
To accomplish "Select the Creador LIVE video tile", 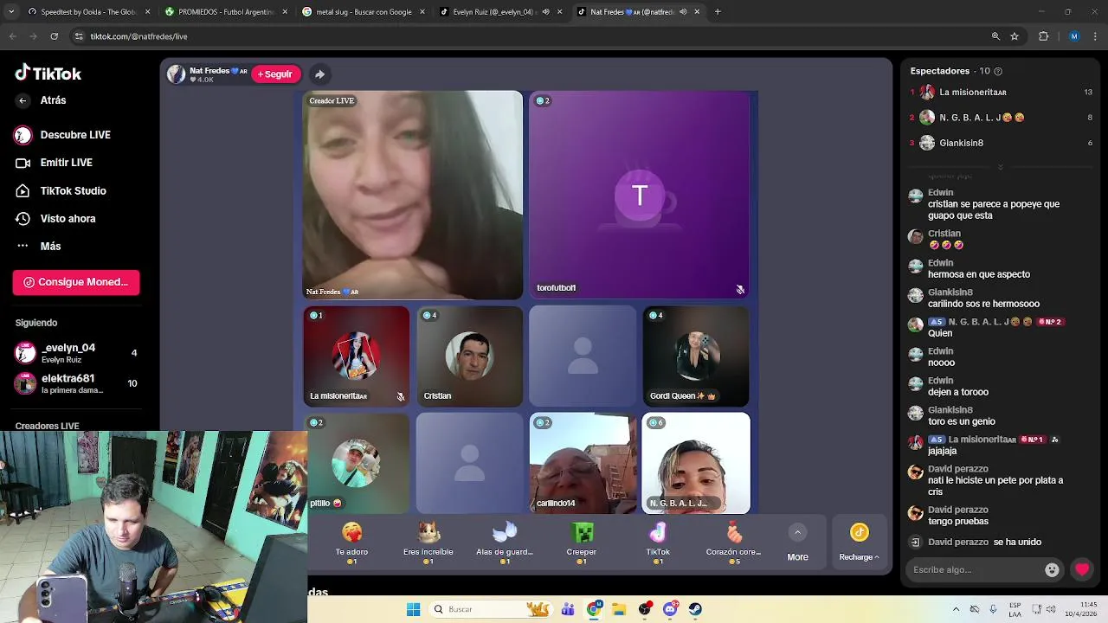I will (x=413, y=195).
